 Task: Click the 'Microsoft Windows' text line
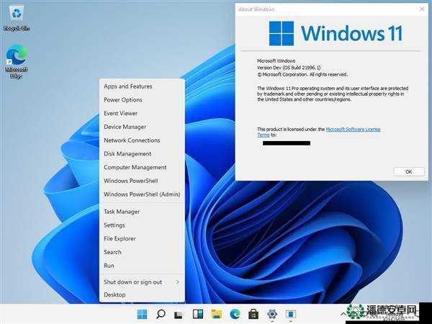click(x=276, y=61)
